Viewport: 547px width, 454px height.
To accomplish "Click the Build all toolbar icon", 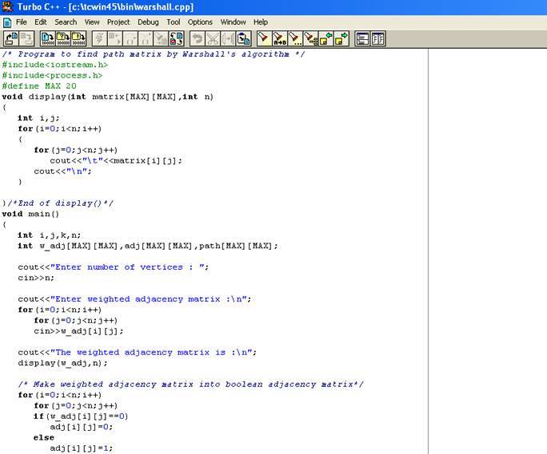I will 78,38.
